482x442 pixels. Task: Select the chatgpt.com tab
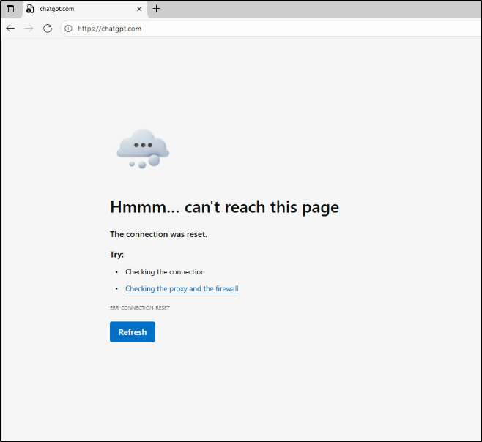coord(81,9)
